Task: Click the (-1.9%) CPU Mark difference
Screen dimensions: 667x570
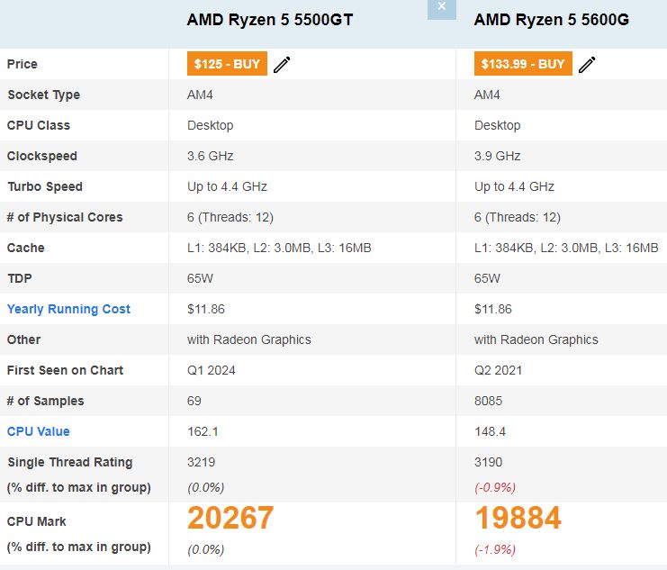Action: click(495, 549)
